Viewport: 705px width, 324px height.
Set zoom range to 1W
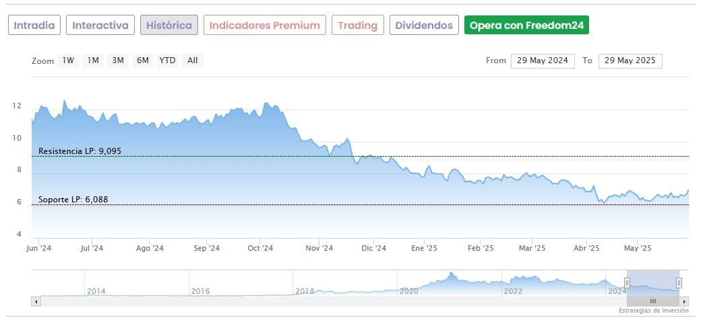click(x=68, y=60)
